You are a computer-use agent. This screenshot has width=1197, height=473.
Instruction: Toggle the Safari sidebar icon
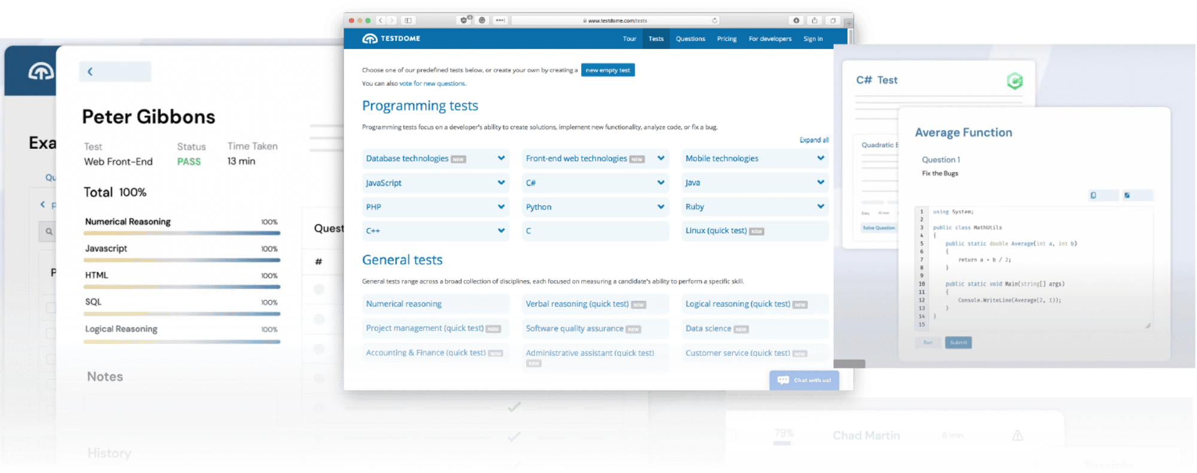click(x=408, y=20)
